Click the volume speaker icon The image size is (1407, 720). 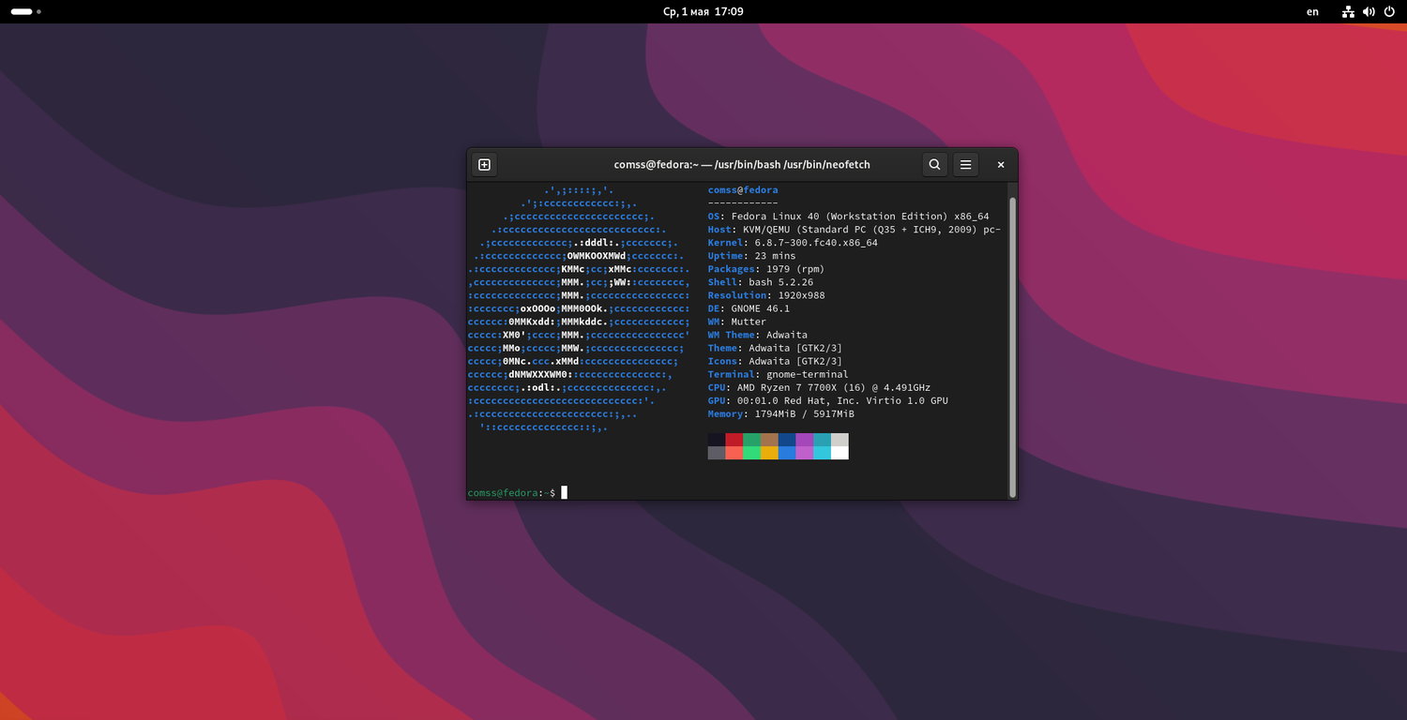click(x=1369, y=12)
